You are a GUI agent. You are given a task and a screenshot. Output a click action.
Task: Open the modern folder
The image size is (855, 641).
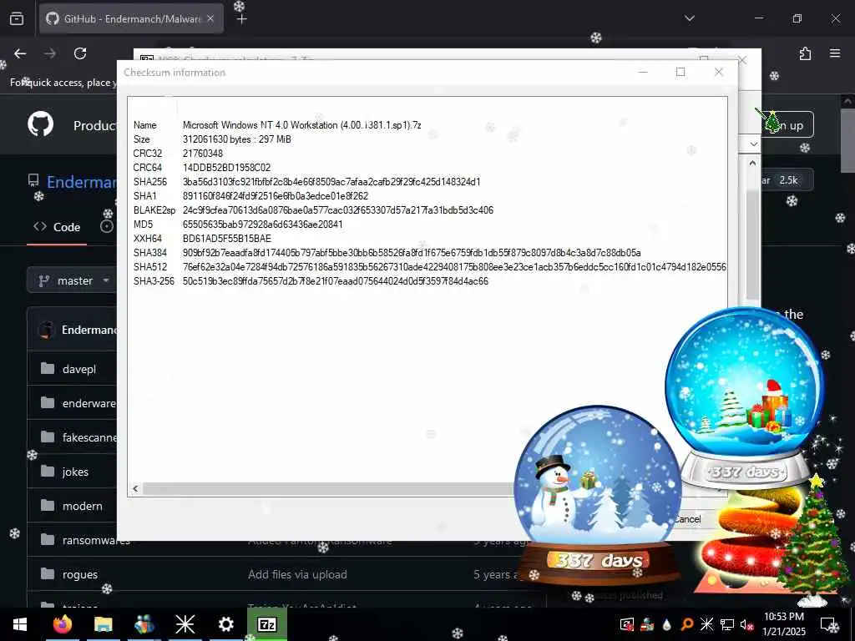click(83, 507)
